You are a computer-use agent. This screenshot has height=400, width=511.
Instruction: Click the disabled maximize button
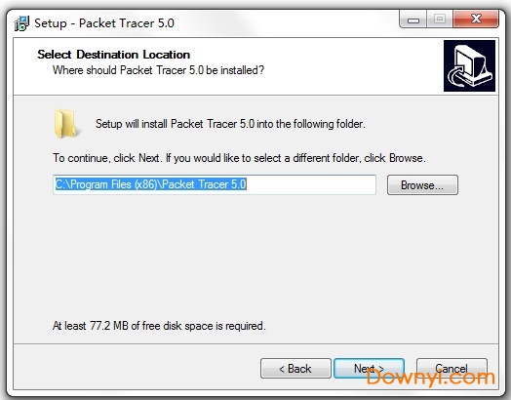click(x=439, y=20)
